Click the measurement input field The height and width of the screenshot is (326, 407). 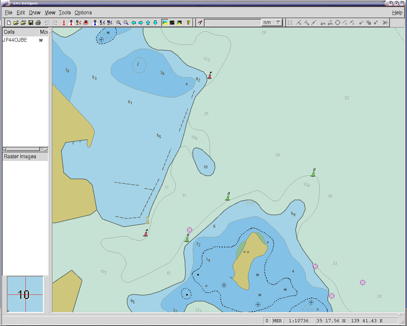232,23
